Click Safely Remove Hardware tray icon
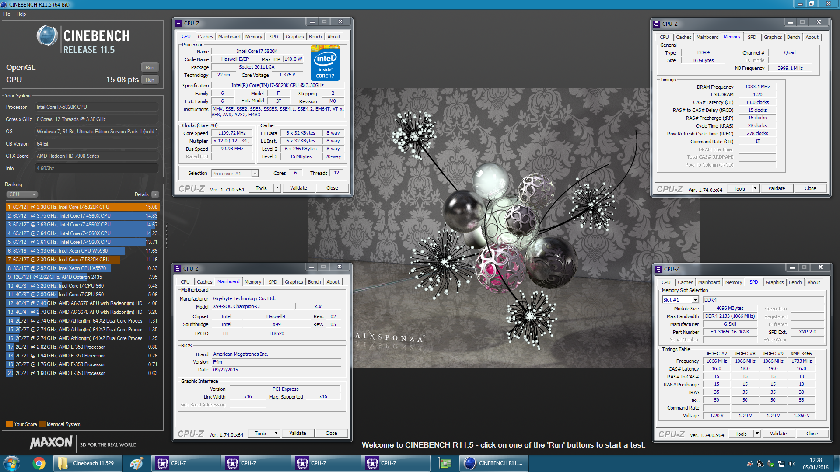 [x=770, y=464]
